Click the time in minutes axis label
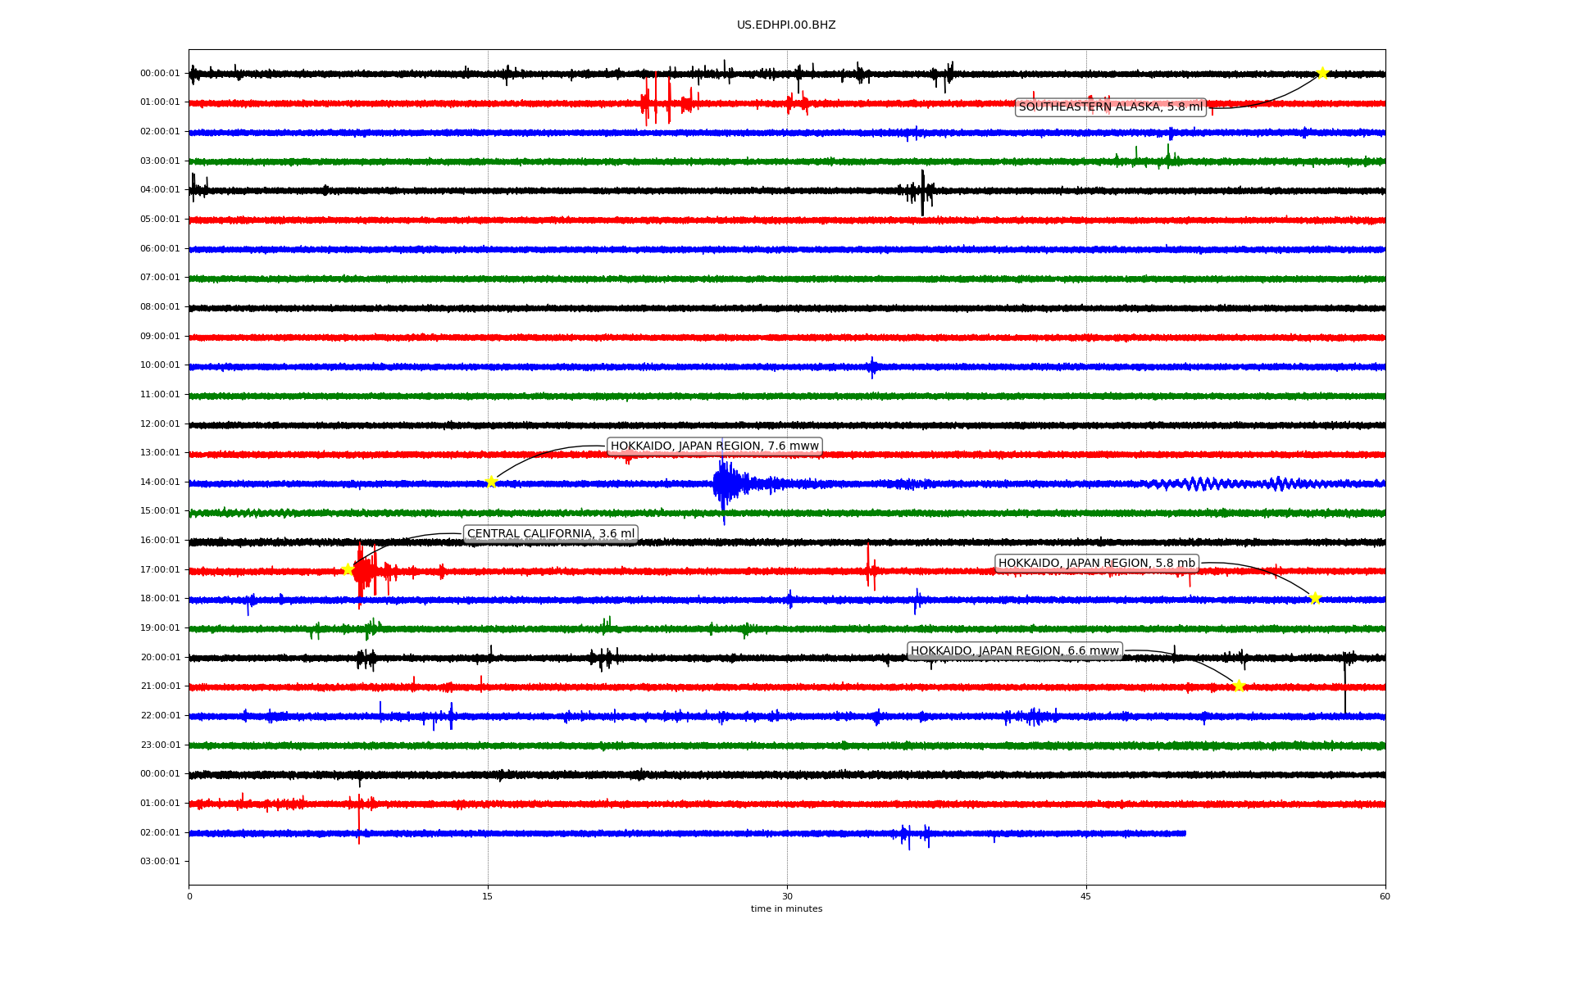The height and width of the screenshot is (983, 1574). click(x=786, y=908)
